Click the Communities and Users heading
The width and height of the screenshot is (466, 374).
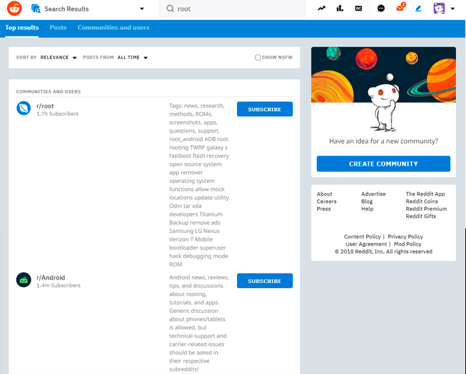pos(49,91)
